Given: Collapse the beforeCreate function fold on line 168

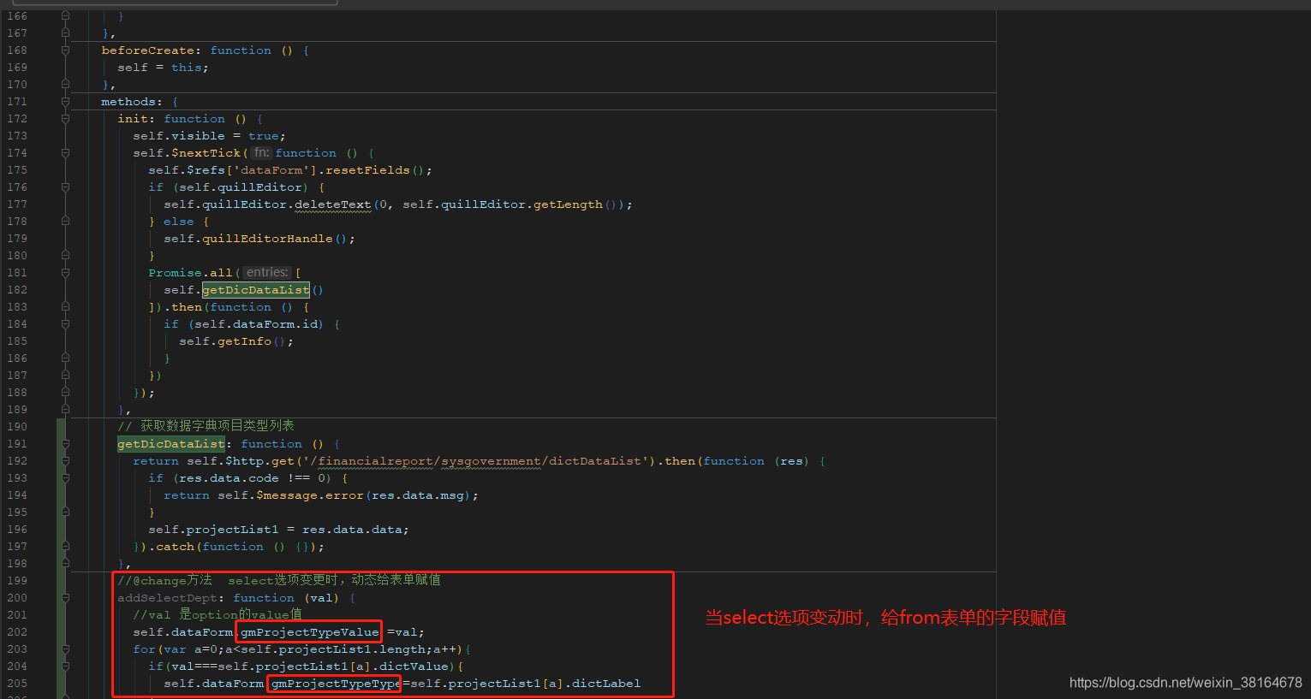Looking at the screenshot, I should click(65, 50).
